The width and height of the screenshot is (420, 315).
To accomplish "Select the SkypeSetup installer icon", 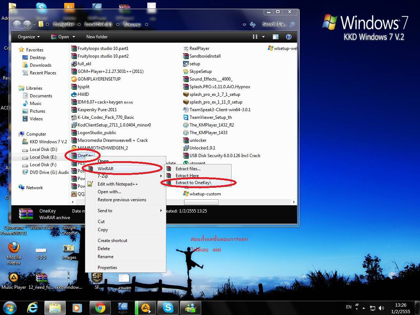I will [x=186, y=71].
